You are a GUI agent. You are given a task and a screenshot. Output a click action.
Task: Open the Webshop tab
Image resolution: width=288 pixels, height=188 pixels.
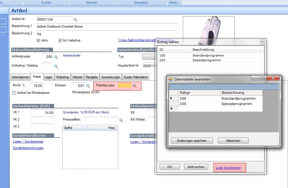click(63, 77)
